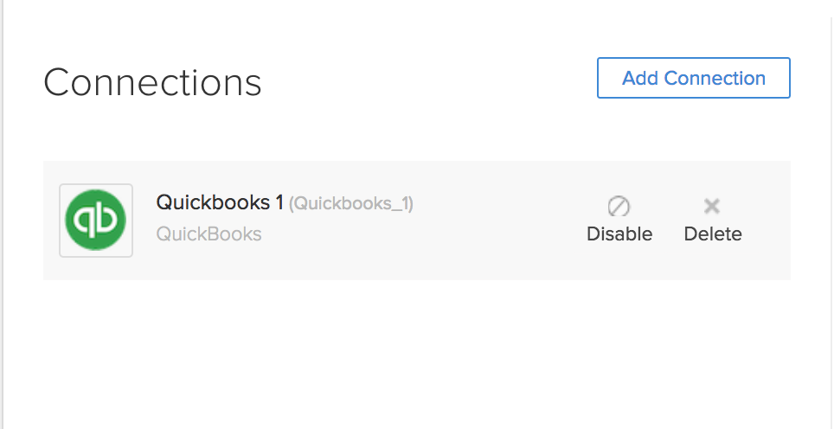Click the gray QuickBooks type subtitle

(x=208, y=234)
